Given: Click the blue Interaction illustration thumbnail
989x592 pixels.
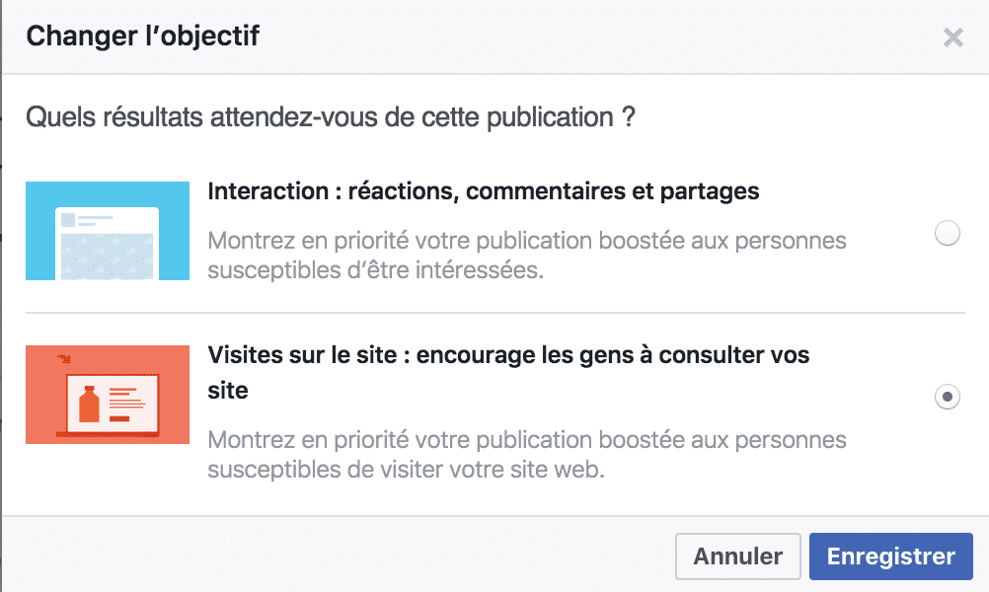Looking at the screenshot, I should 108,231.
